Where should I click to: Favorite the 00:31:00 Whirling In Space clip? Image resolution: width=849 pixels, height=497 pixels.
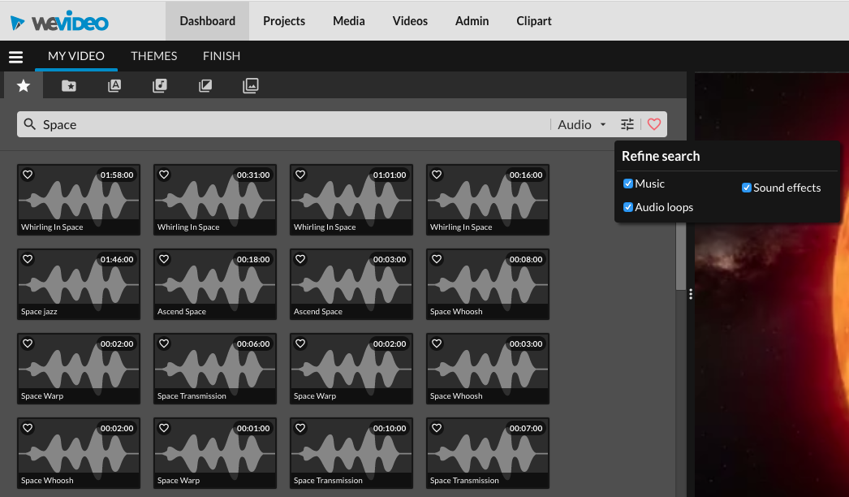tap(164, 175)
